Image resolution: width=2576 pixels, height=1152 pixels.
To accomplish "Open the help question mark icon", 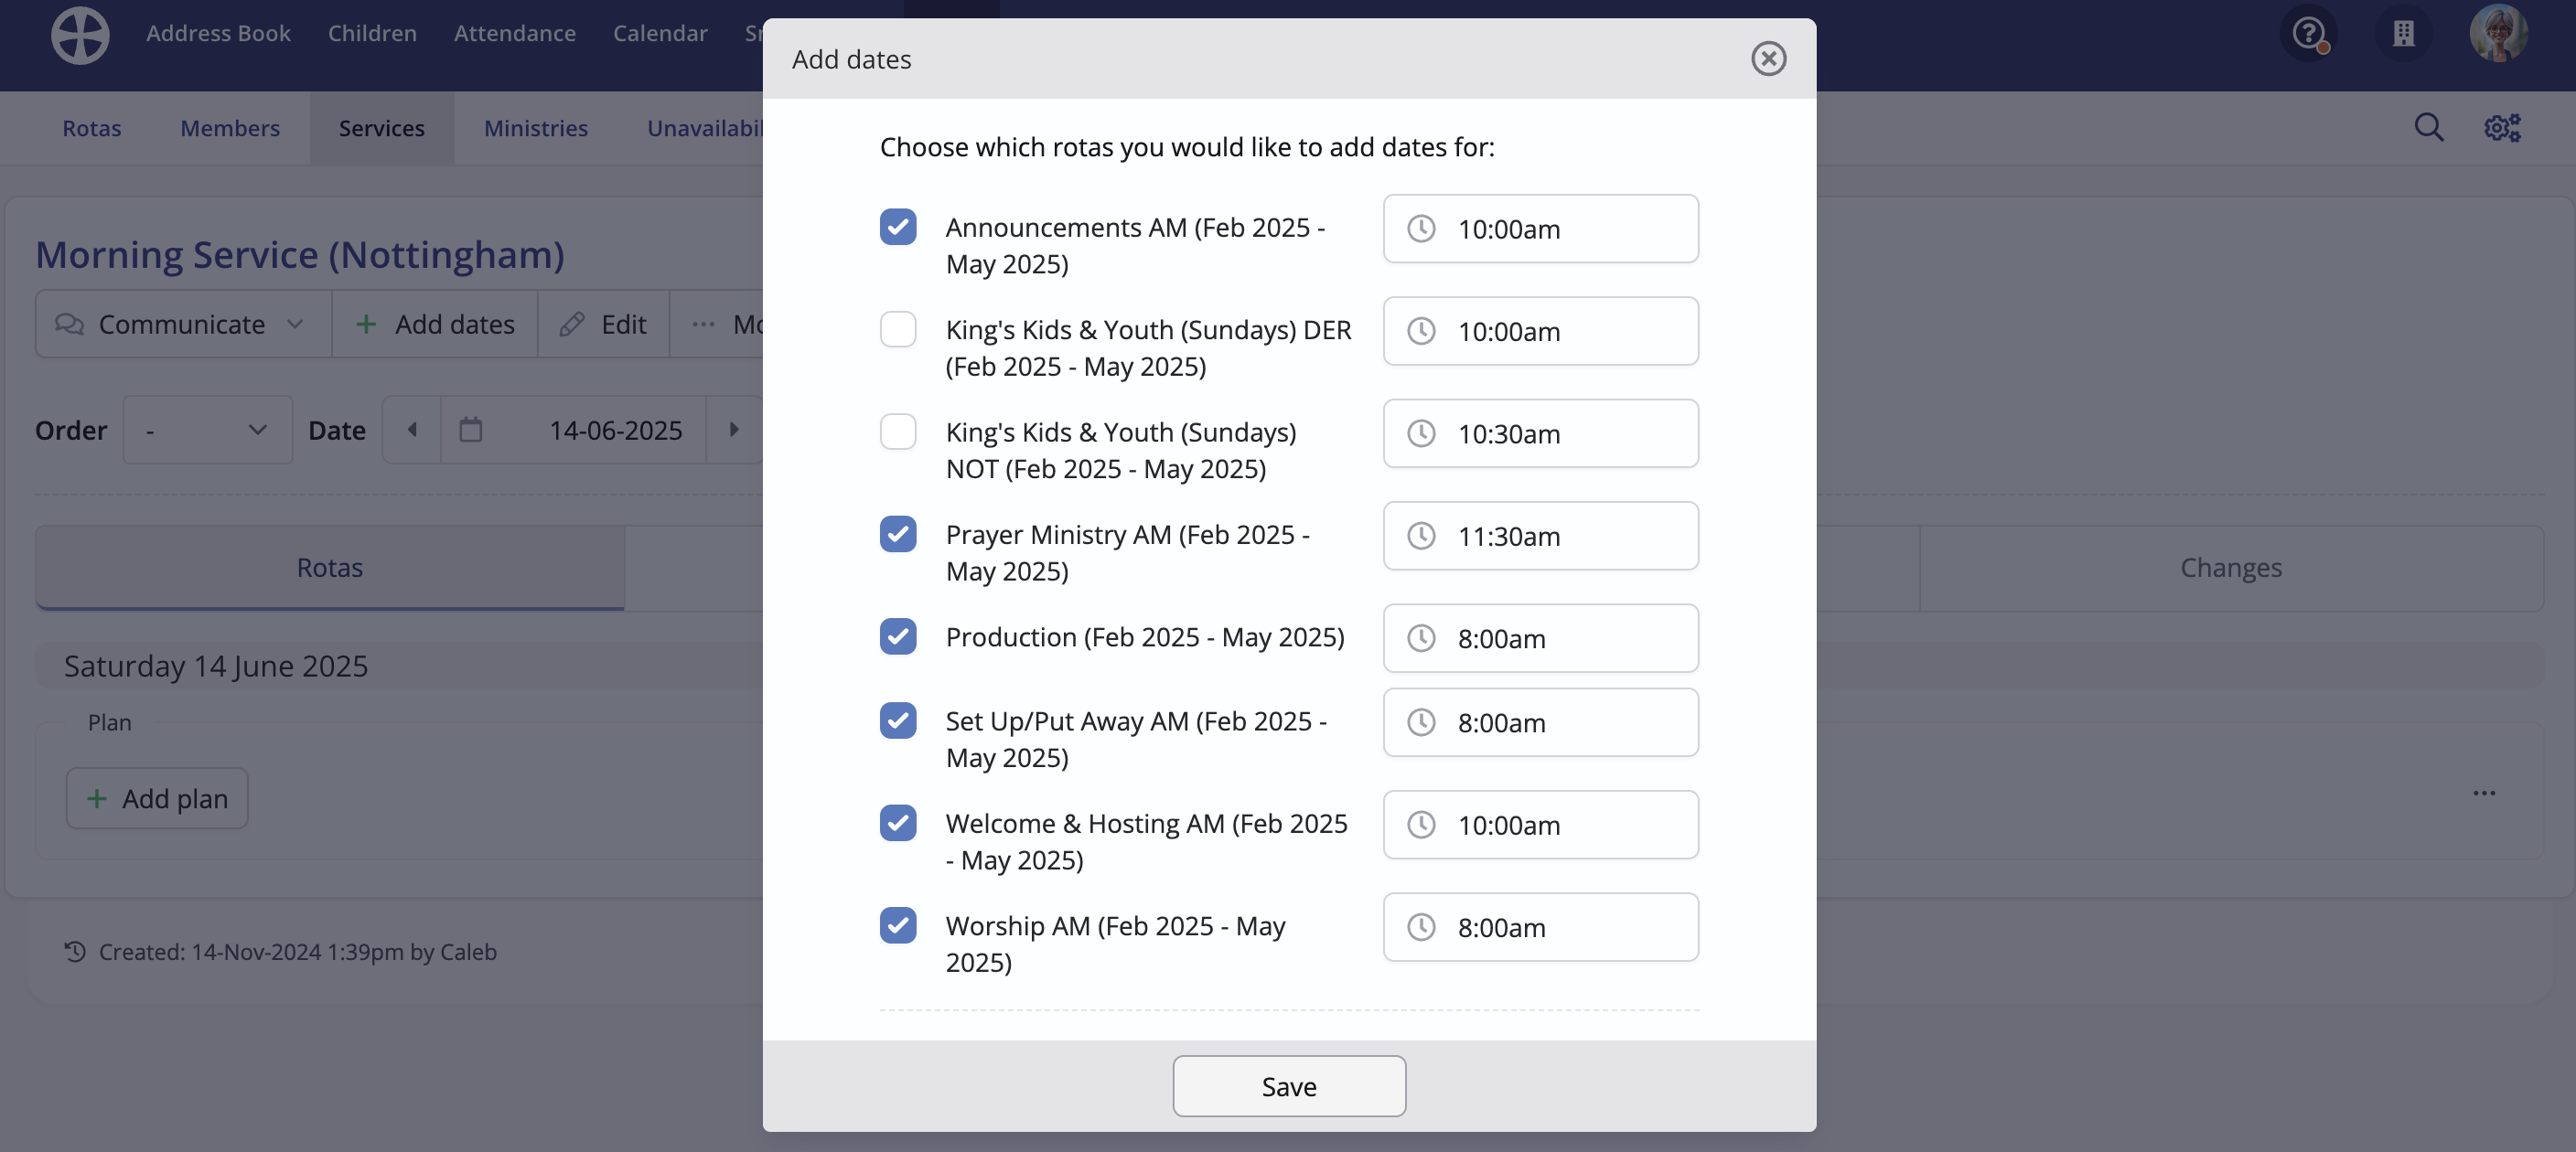I will 2309,34.
